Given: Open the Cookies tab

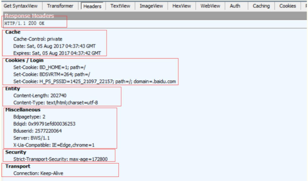Looking at the screenshot, I should click(287, 6).
